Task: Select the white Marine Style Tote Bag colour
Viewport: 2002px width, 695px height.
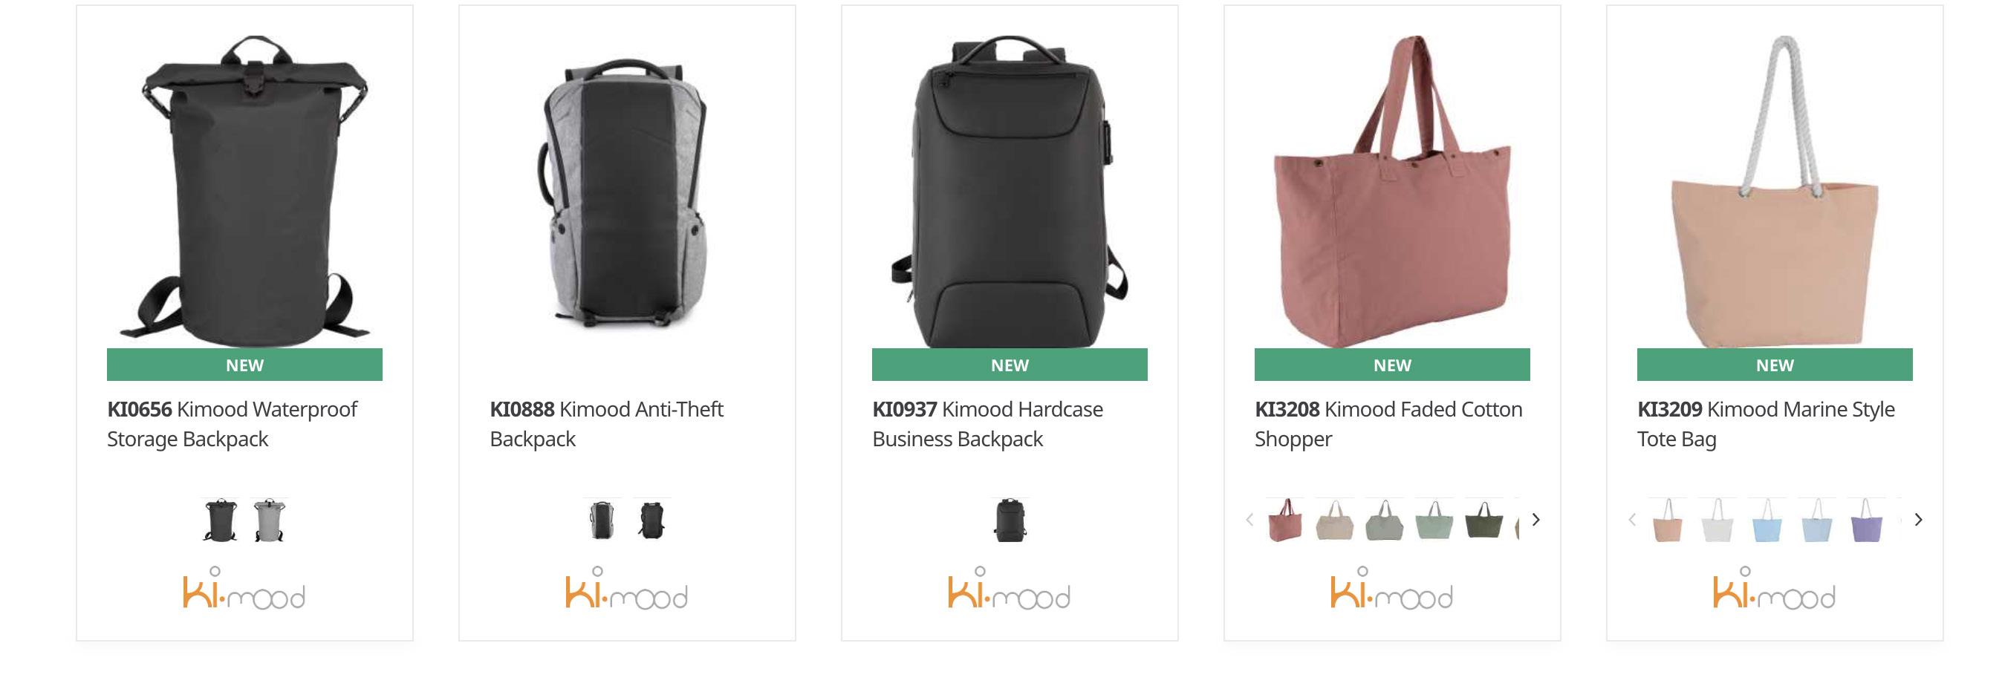Action: (x=1717, y=521)
